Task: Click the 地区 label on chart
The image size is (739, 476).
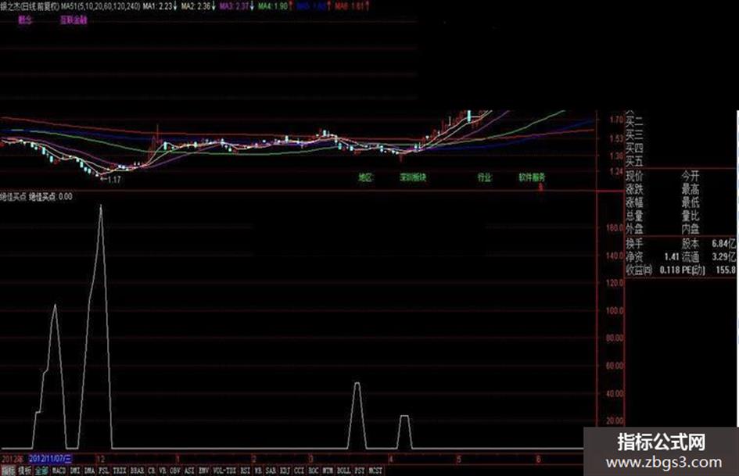Action: [x=365, y=177]
